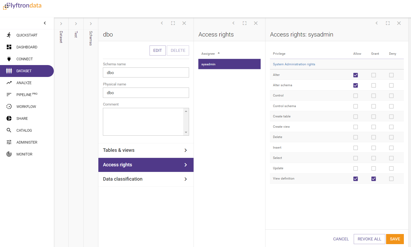This screenshot has height=247, width=411.
Task: Open Data classification section
Action: (146, 179)
